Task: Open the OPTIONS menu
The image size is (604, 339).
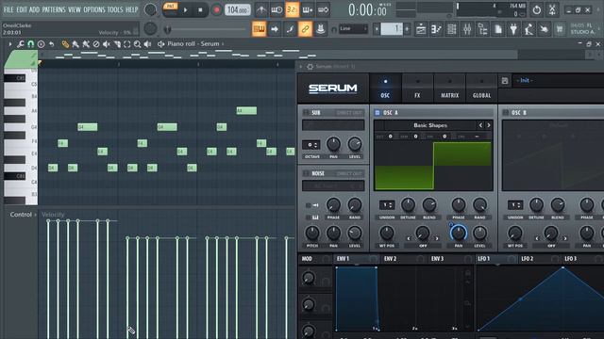Action: (94, 9)
